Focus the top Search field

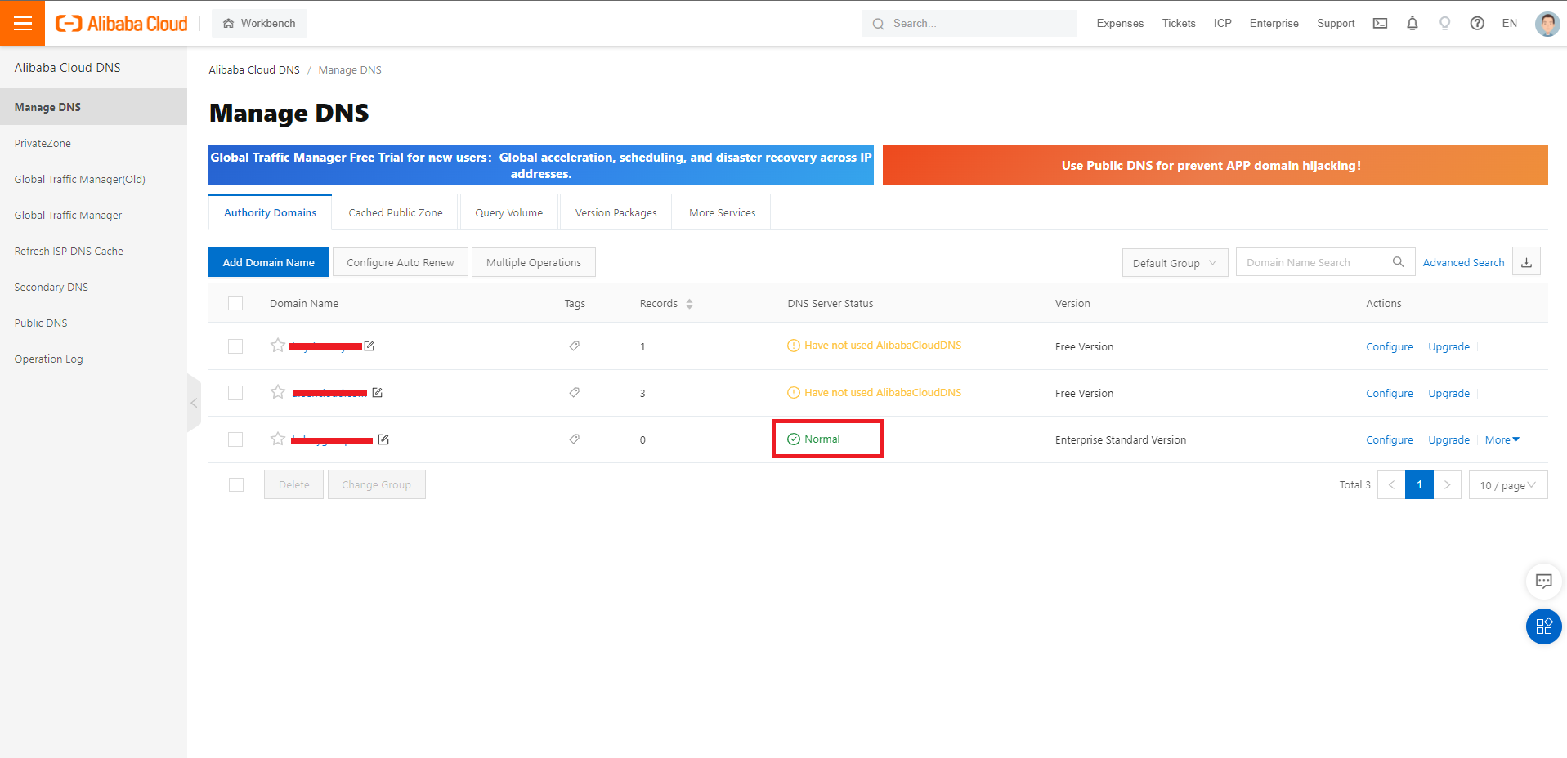tap(969, 23)
